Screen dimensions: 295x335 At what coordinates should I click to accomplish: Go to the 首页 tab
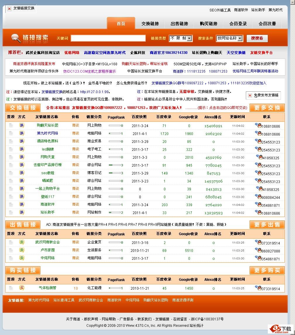point(121,23)
